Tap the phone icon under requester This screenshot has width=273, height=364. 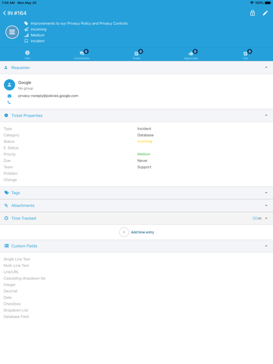click(9, 102)
